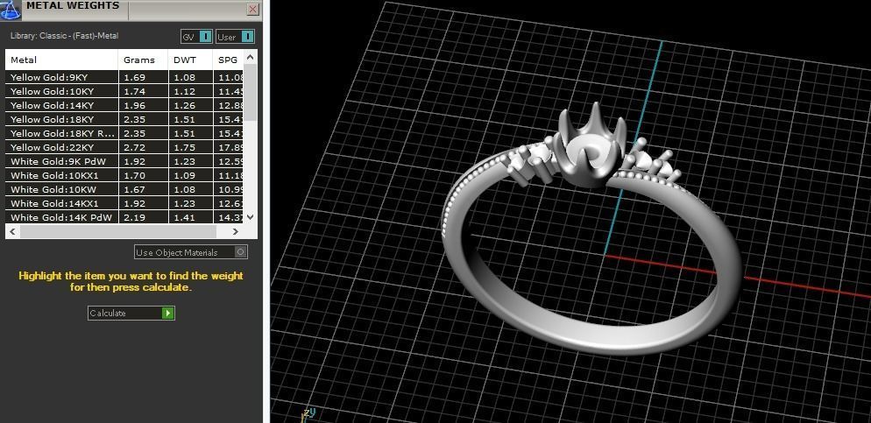Click the SPG column header
Screen dimensions: 871x423
tap(228, 60)
